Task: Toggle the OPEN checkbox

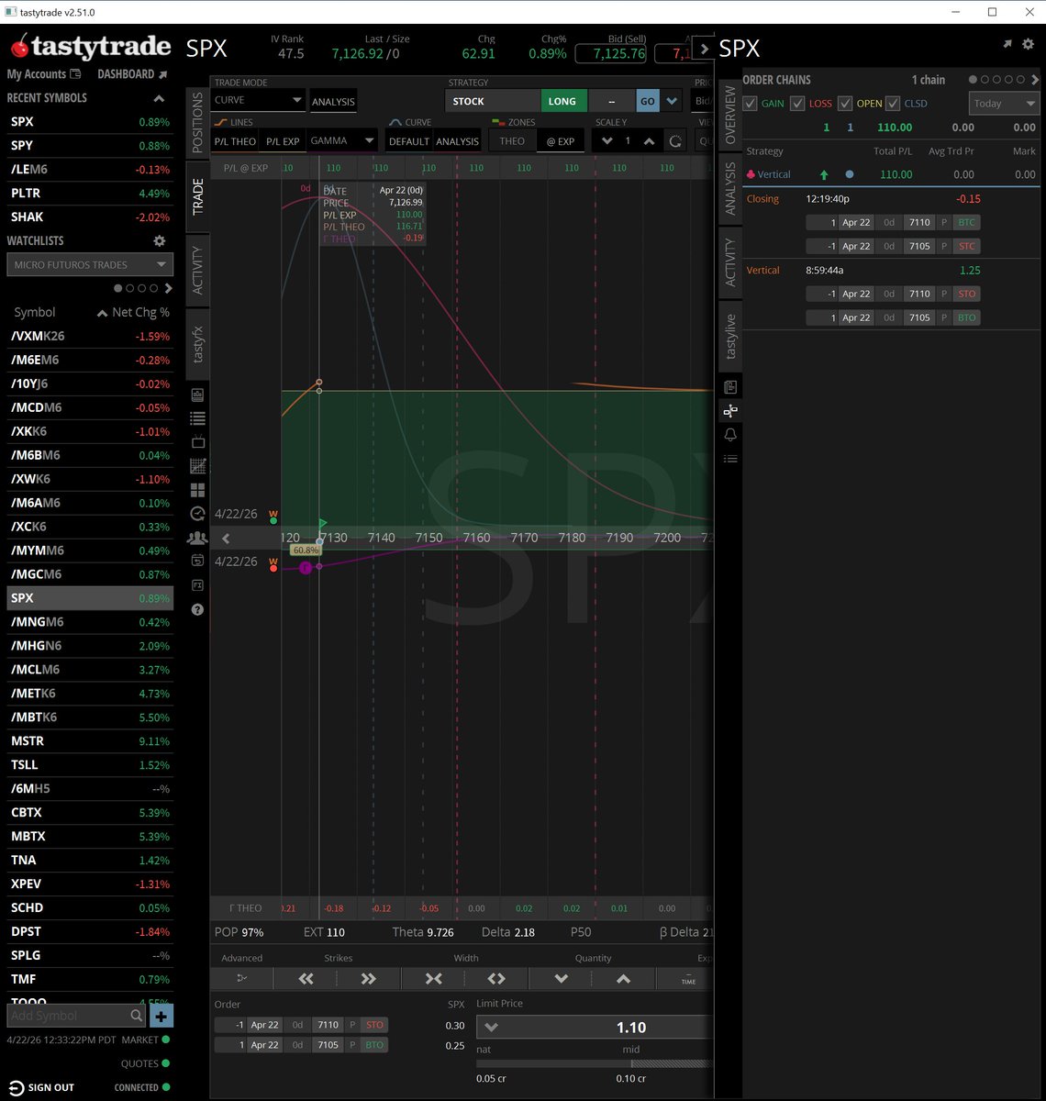Action: coord(845,104)
